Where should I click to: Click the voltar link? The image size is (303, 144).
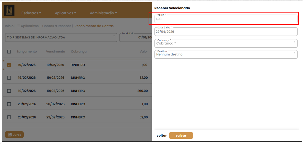(161, 135)
